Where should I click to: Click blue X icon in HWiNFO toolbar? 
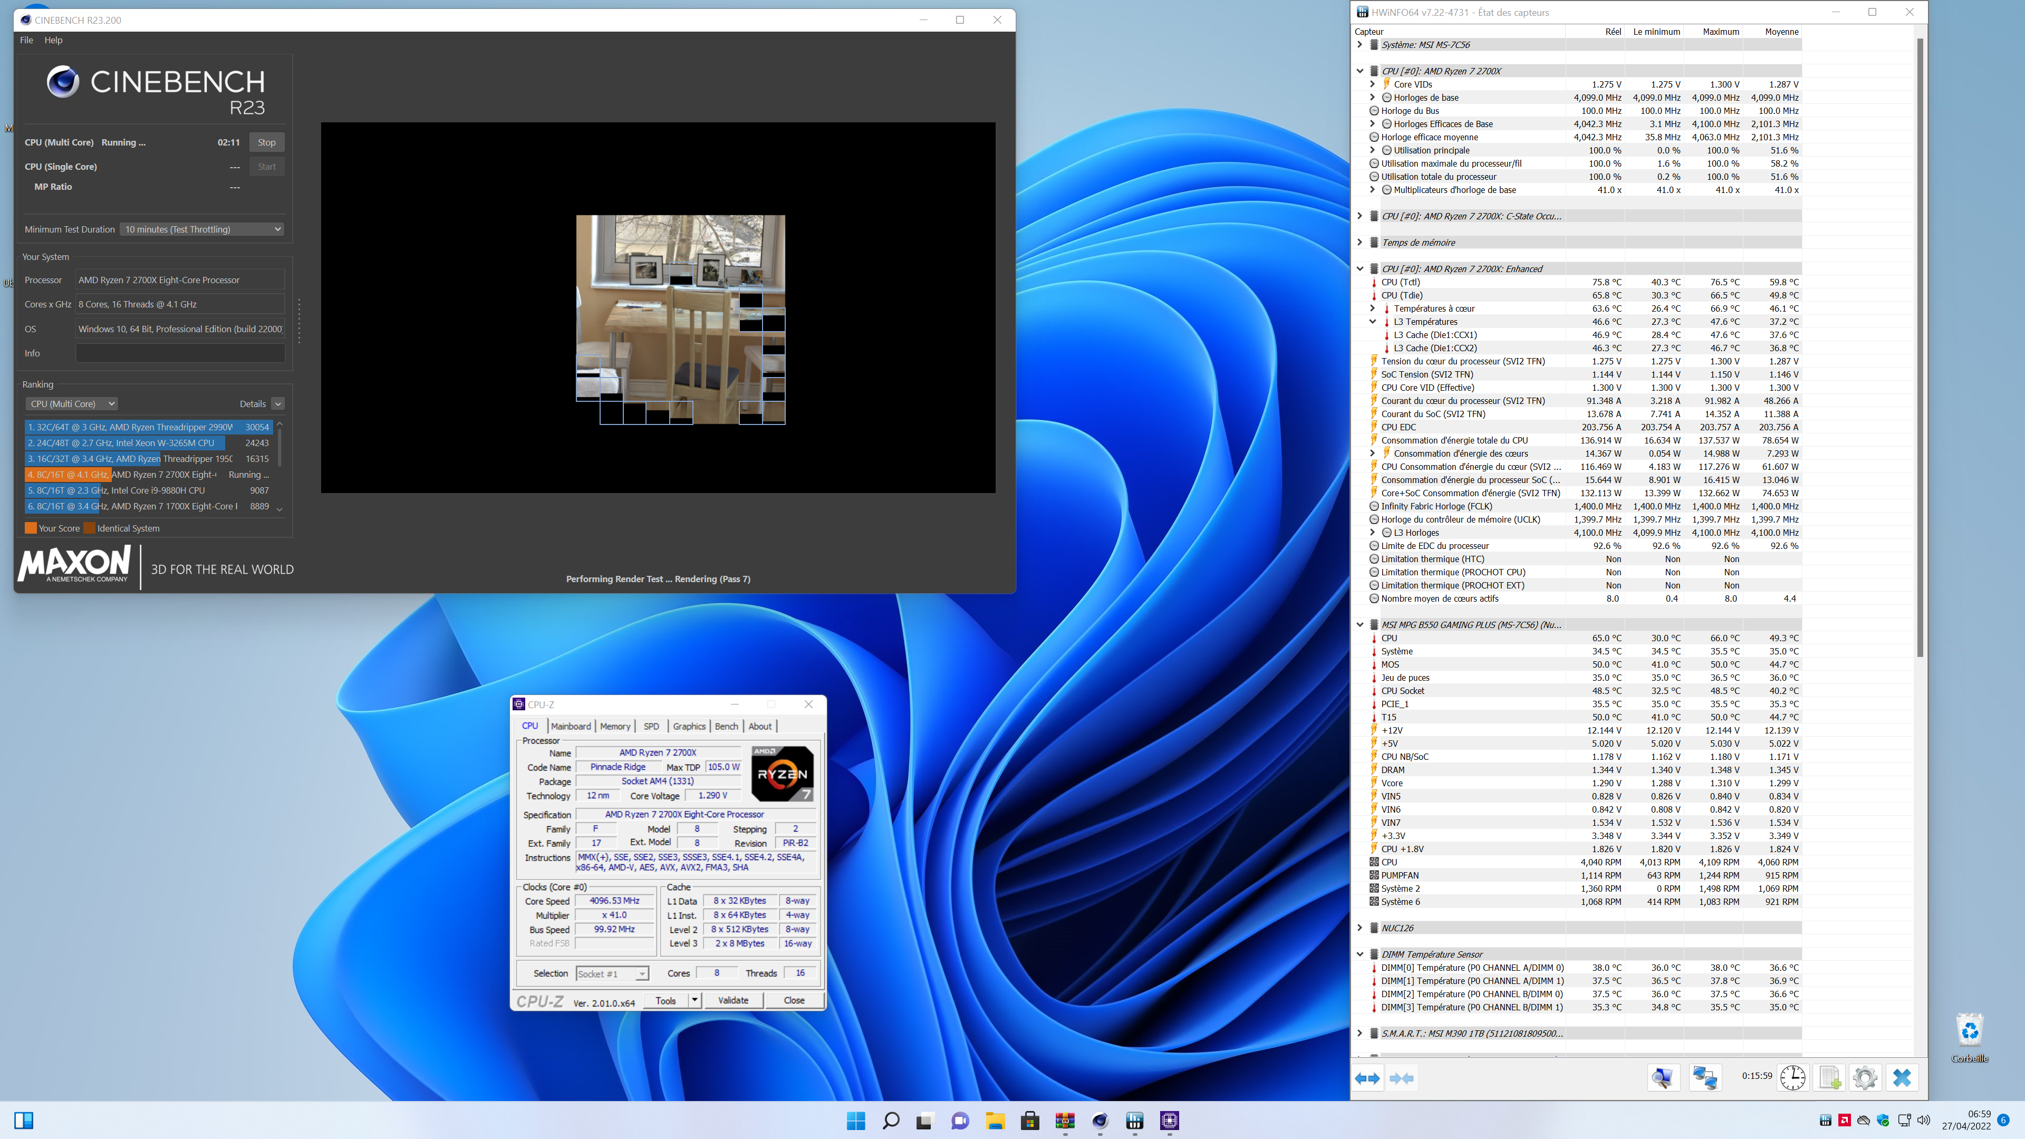click(1902, 1078)
